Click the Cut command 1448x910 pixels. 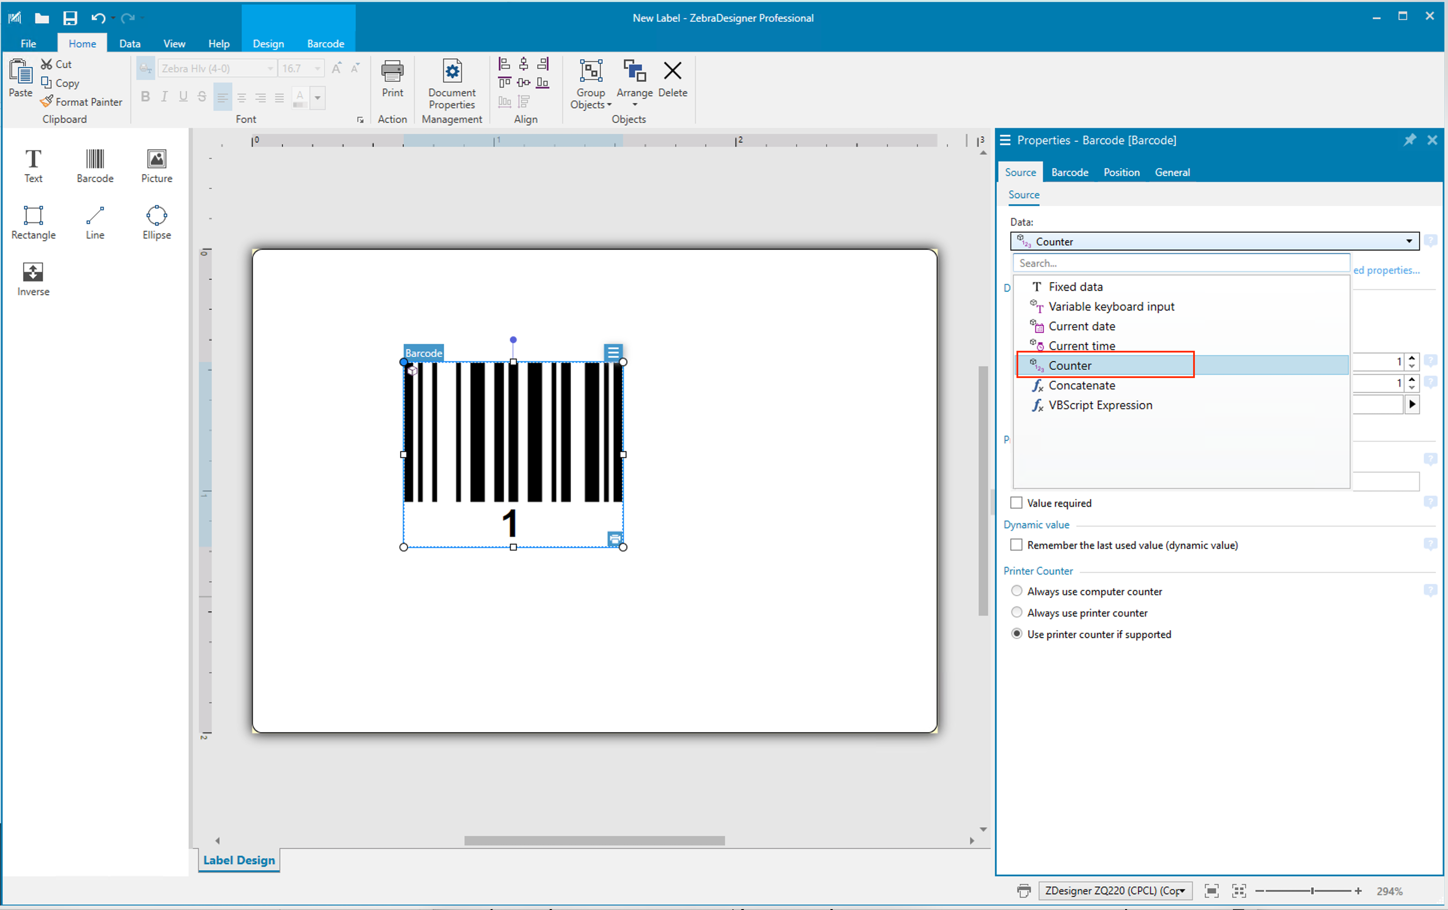click(56, 64)
